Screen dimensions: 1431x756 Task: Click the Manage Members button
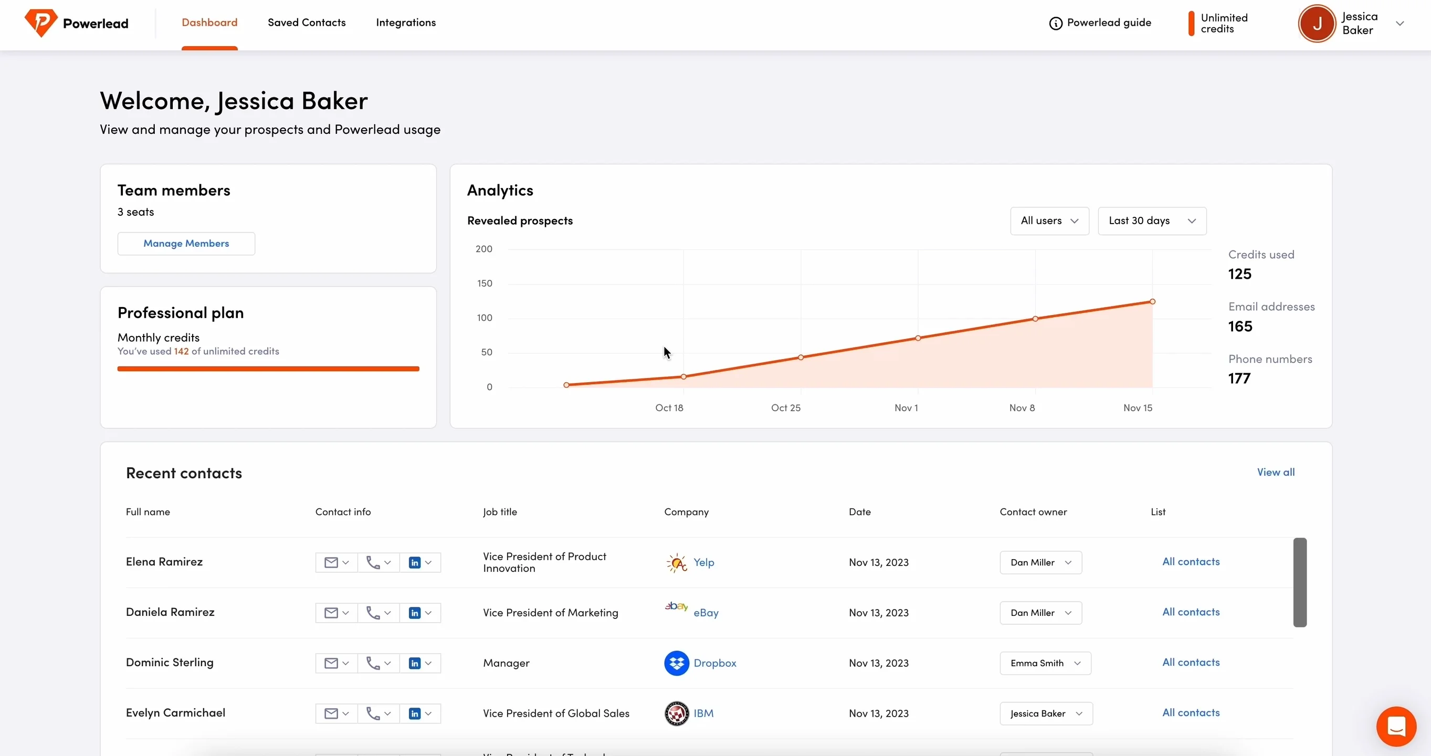(x=186, y=244)
